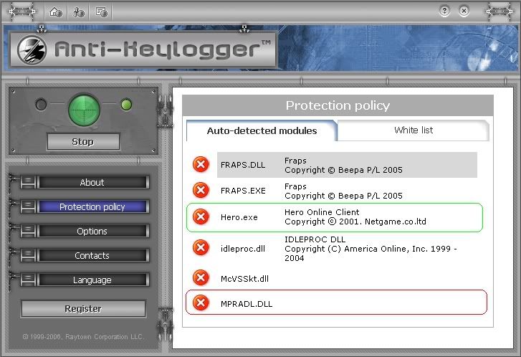
Task: Click the dark gray status light
Action: pos(41,105)
